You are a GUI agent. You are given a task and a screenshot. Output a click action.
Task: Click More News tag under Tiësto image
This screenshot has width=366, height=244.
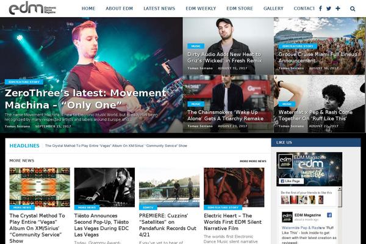pyautogui.click(x=87, y=207)
